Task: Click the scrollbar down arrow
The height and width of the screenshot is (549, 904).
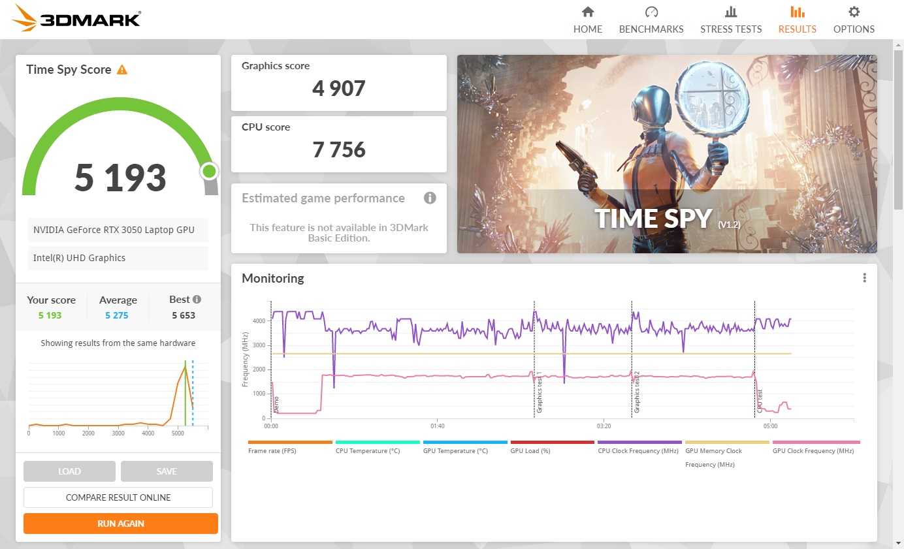Action: (898, 543)
